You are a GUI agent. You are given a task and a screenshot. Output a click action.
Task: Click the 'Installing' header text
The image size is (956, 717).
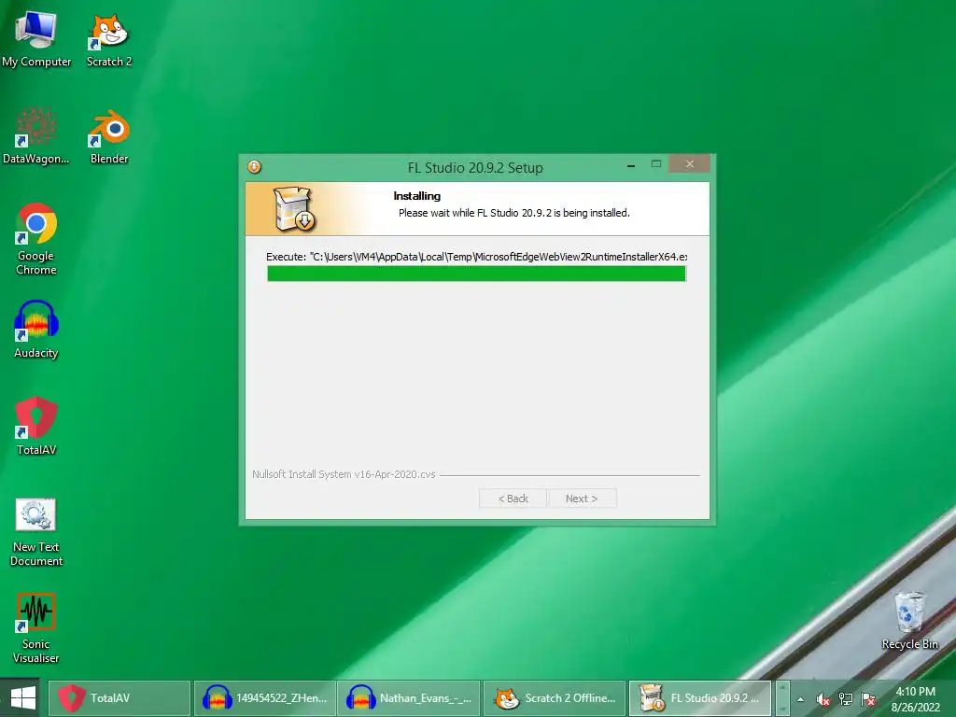tap(417, 196)
